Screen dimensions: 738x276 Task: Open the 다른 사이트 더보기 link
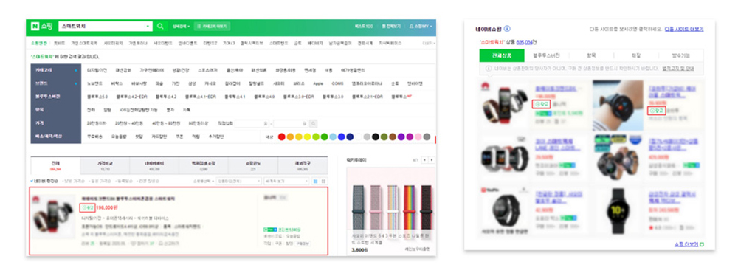click(684, 29)
